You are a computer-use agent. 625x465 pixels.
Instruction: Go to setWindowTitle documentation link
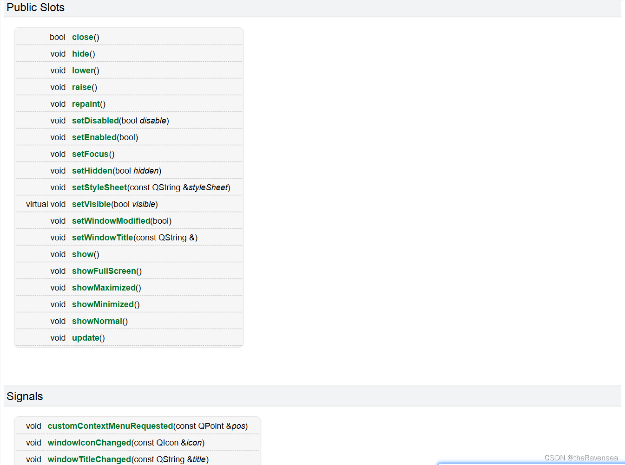[103, 238]
